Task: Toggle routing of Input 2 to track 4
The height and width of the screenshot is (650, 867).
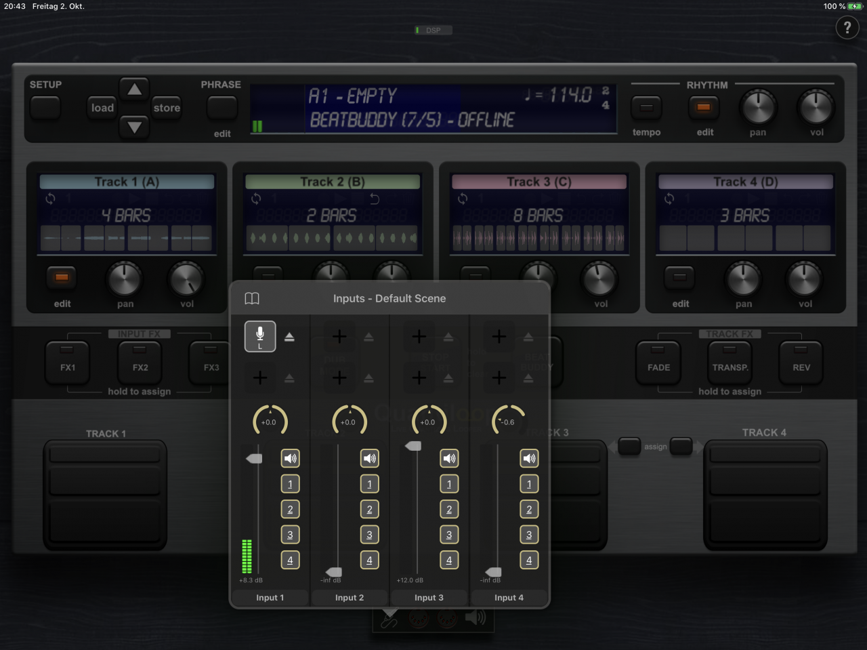Action: [369, 560]
